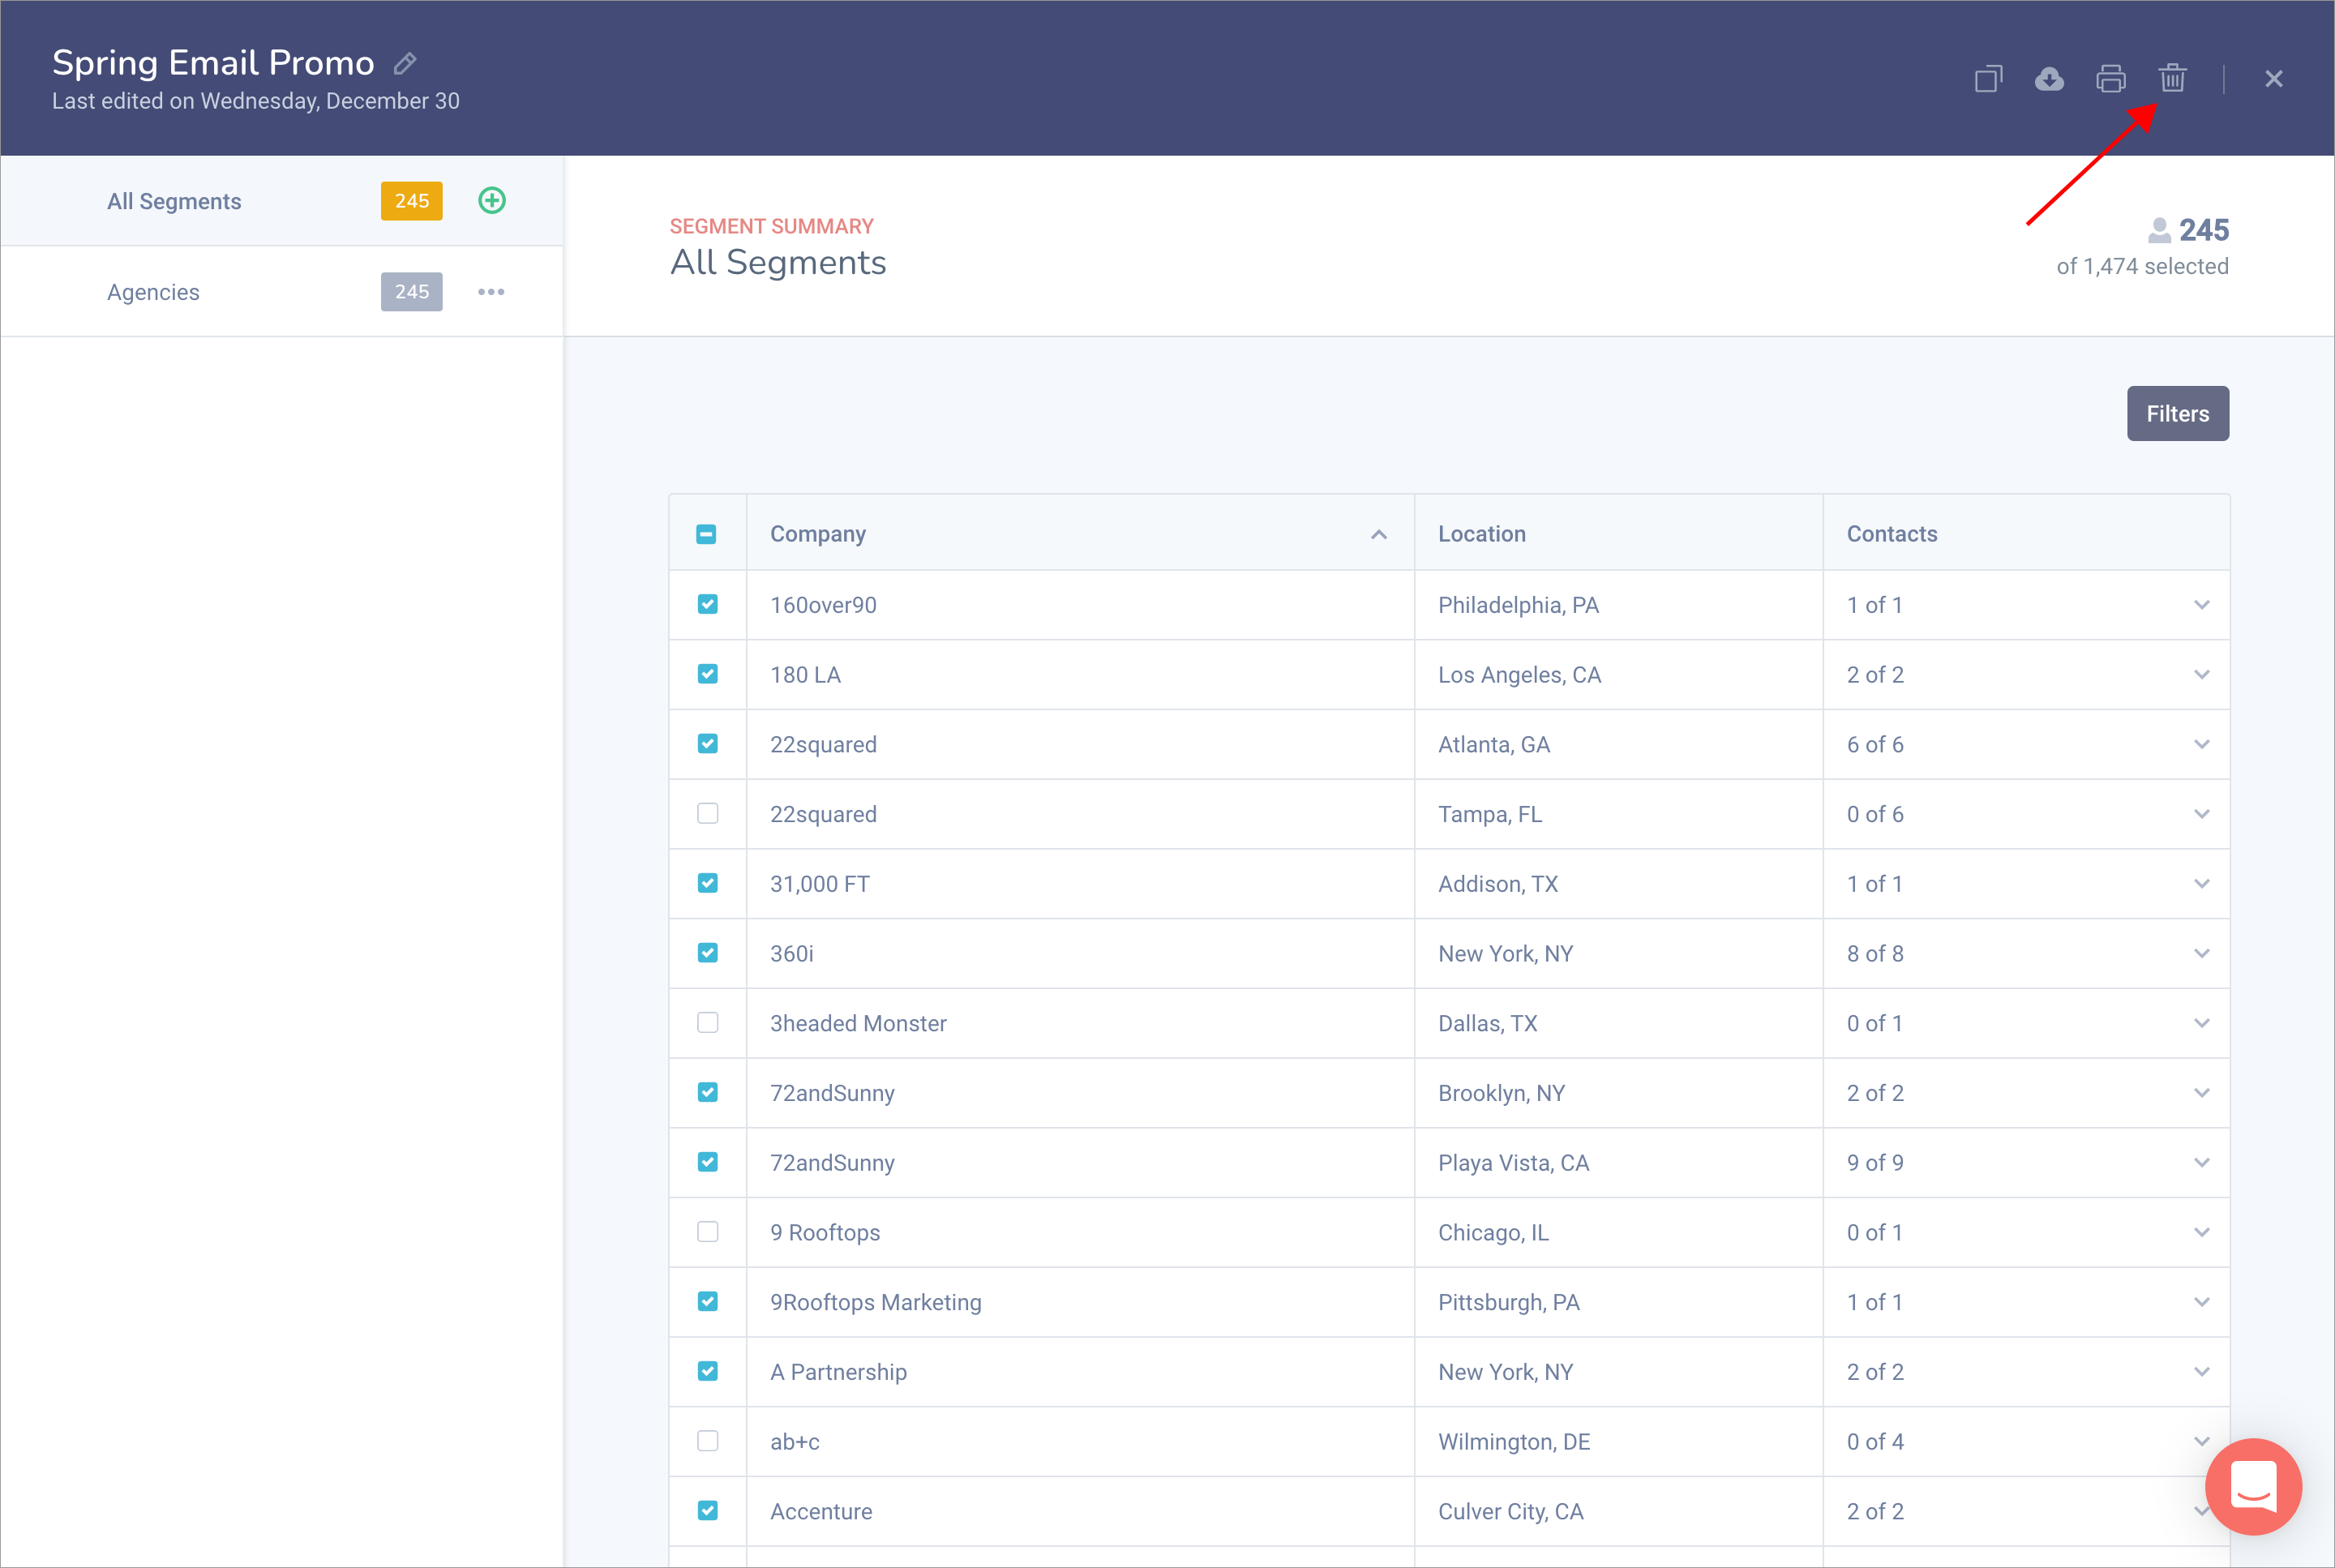
Task: Click the yellow 245 badge on All Segments
Action: point(412,201)
